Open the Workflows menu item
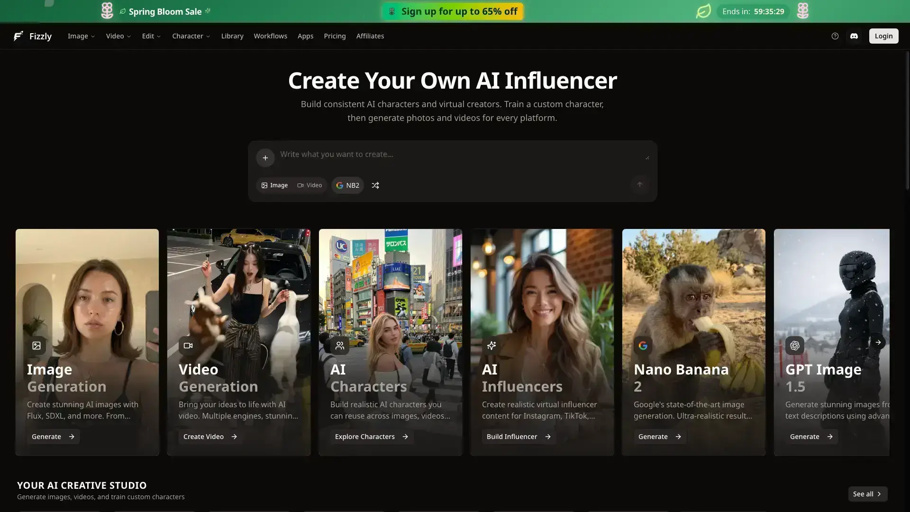910x512 pixels. click(x=270, y=36)
